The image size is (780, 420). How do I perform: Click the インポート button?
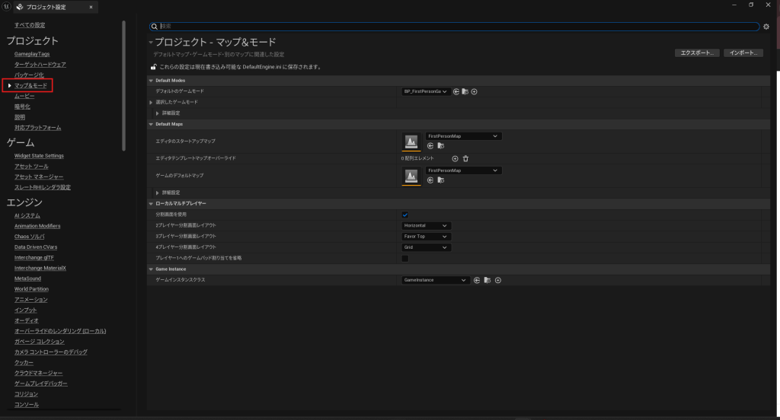click(x=743, y=53)
